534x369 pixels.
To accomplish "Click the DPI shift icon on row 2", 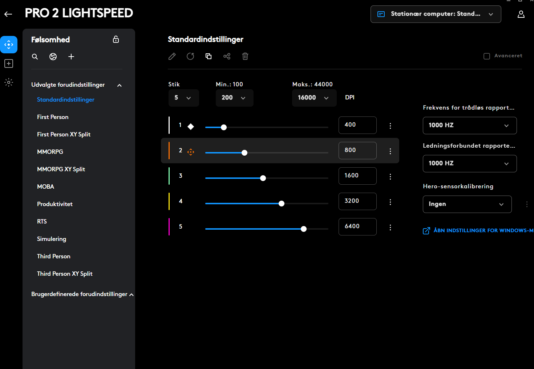I will pyautogui.click(x=191, y=152).
